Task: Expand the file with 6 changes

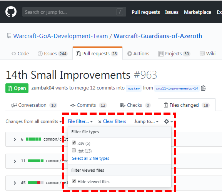Action: coord(15,139)
